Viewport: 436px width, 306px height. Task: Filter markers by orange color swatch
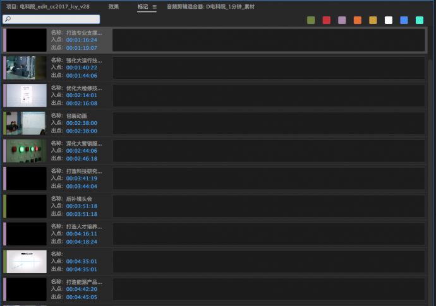[x=358, y=20]
